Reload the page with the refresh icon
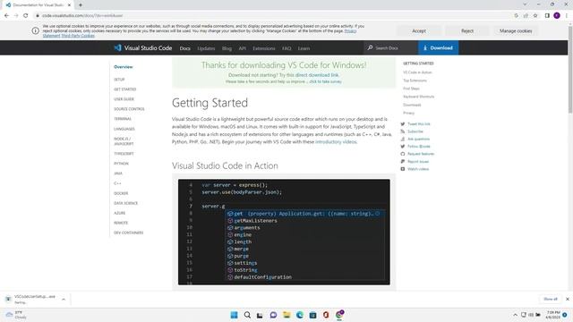 click(26, 16)
